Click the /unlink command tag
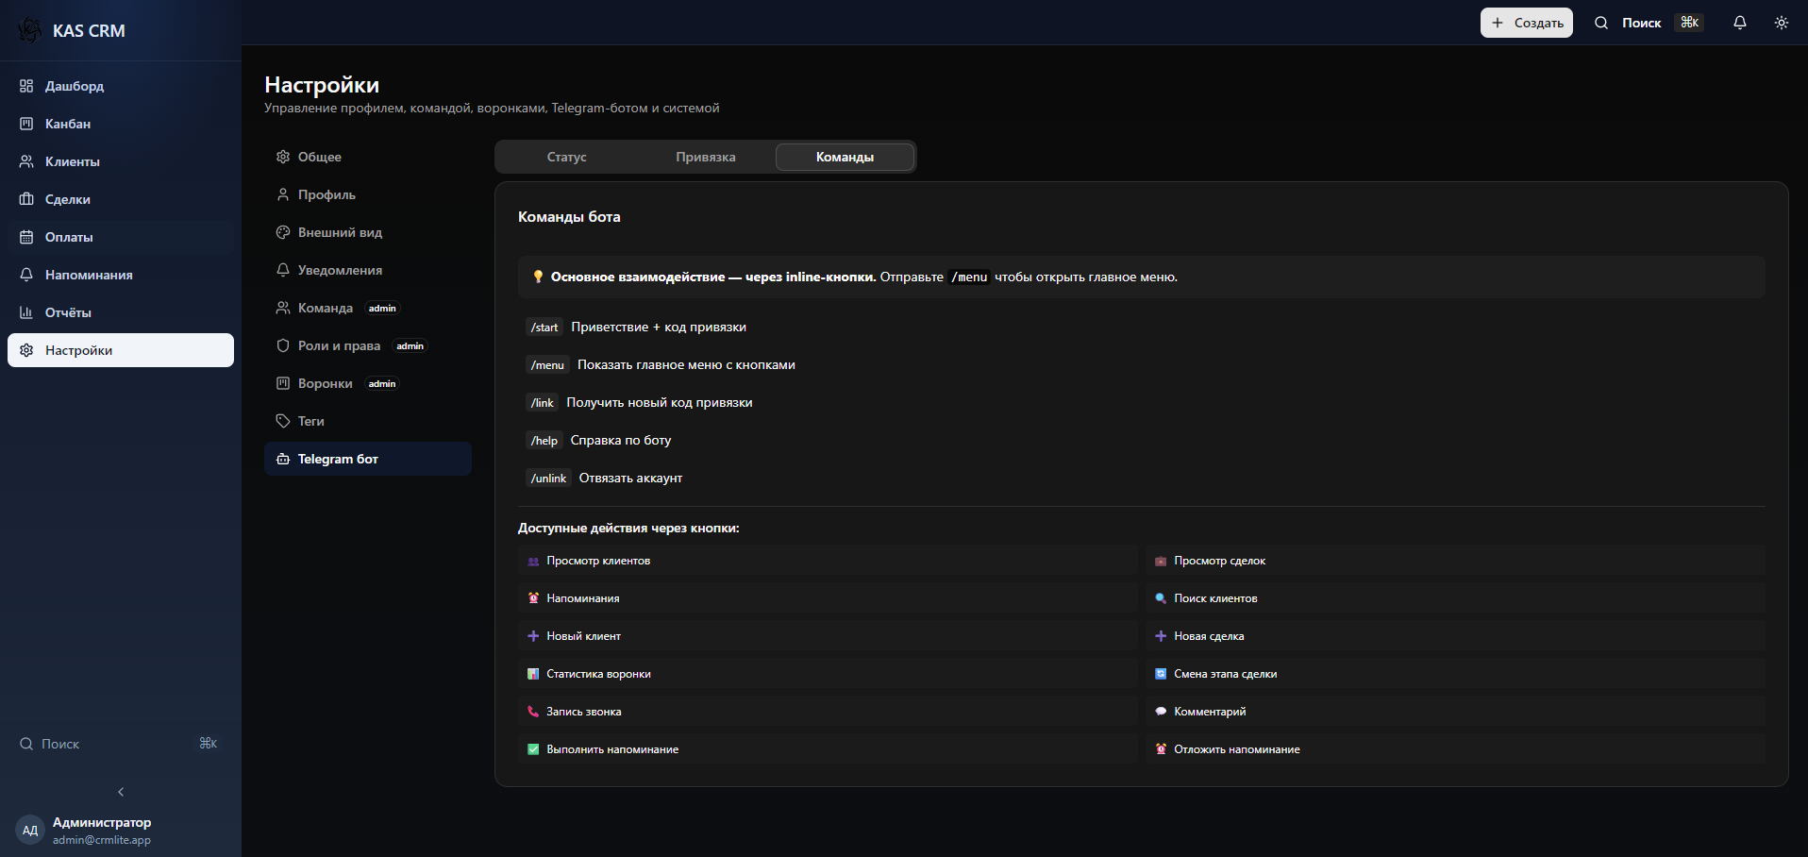The image size is (1808, 857). point(548,479)
